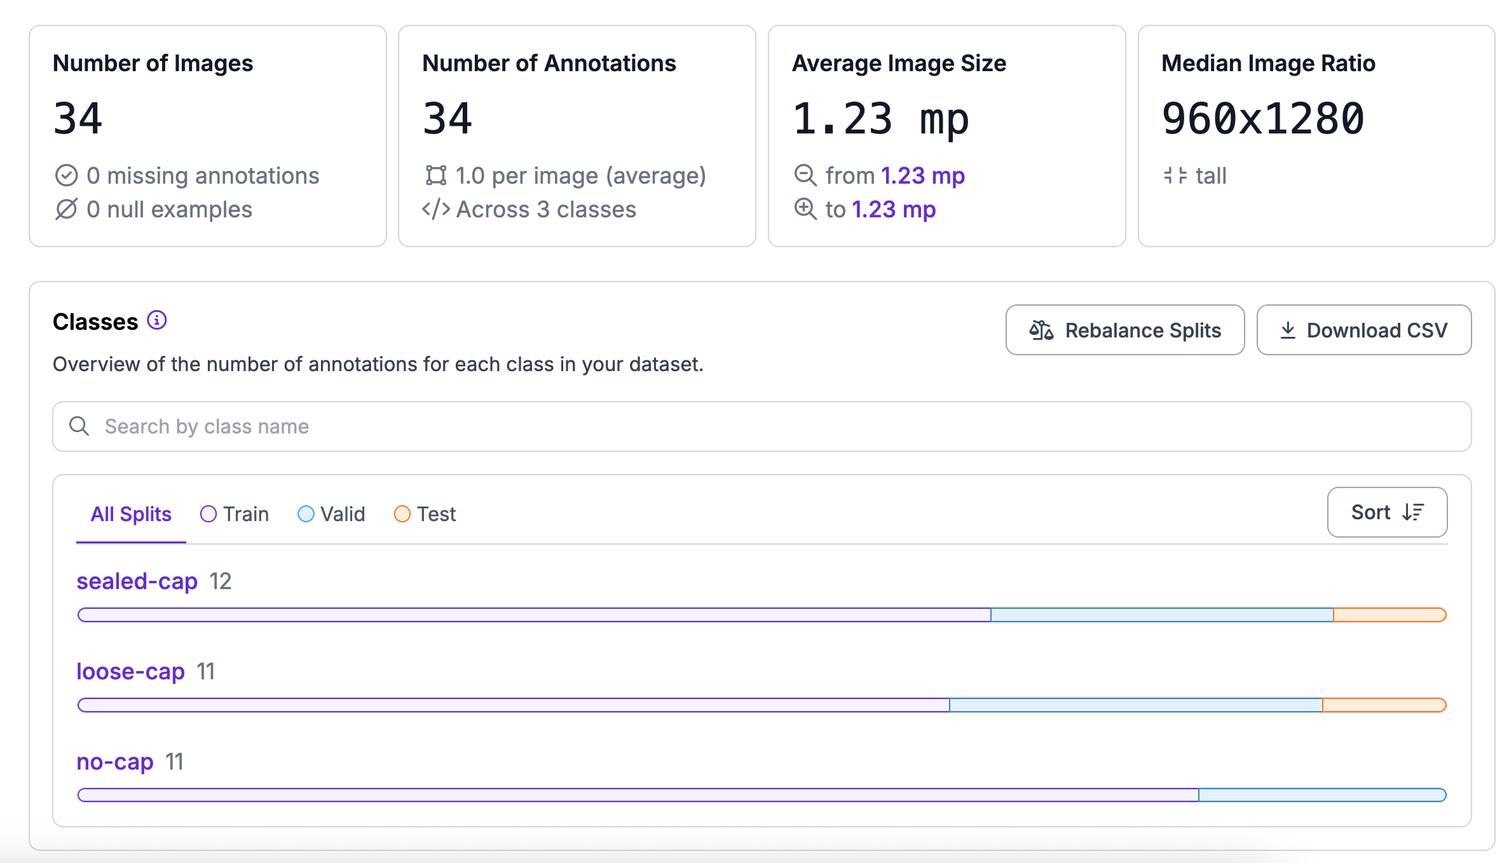
Task: Click the zoom-out icon beside 'from 1.23 mp'
Action: pos(805,175)
